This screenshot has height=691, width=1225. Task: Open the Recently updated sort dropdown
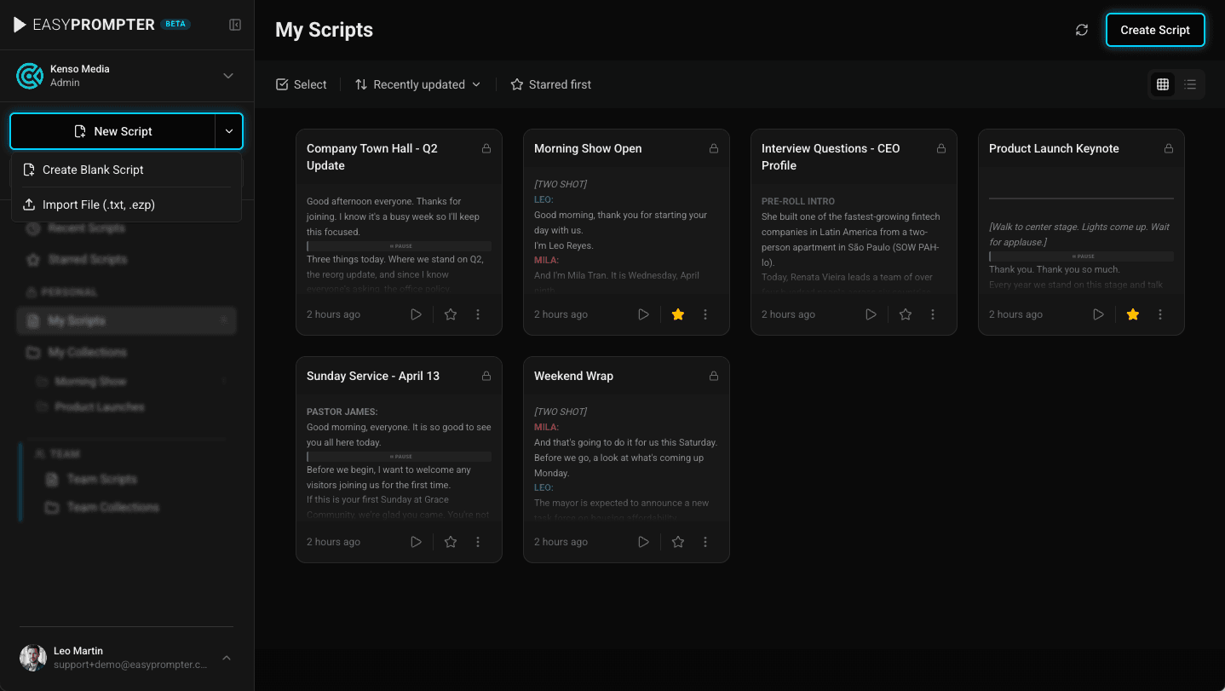(417, 83)
